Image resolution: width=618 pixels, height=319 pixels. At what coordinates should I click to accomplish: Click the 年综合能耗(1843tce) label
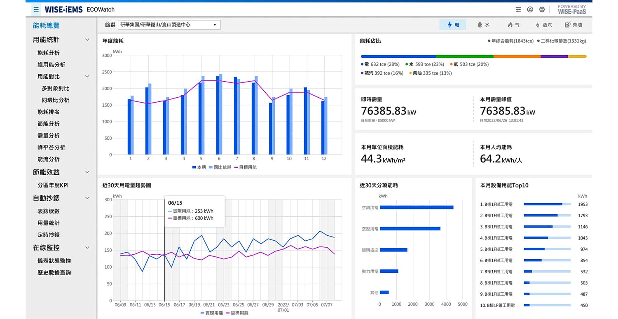click(510, 41)
